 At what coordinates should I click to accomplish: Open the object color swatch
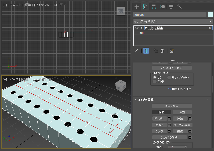point(210,15)
